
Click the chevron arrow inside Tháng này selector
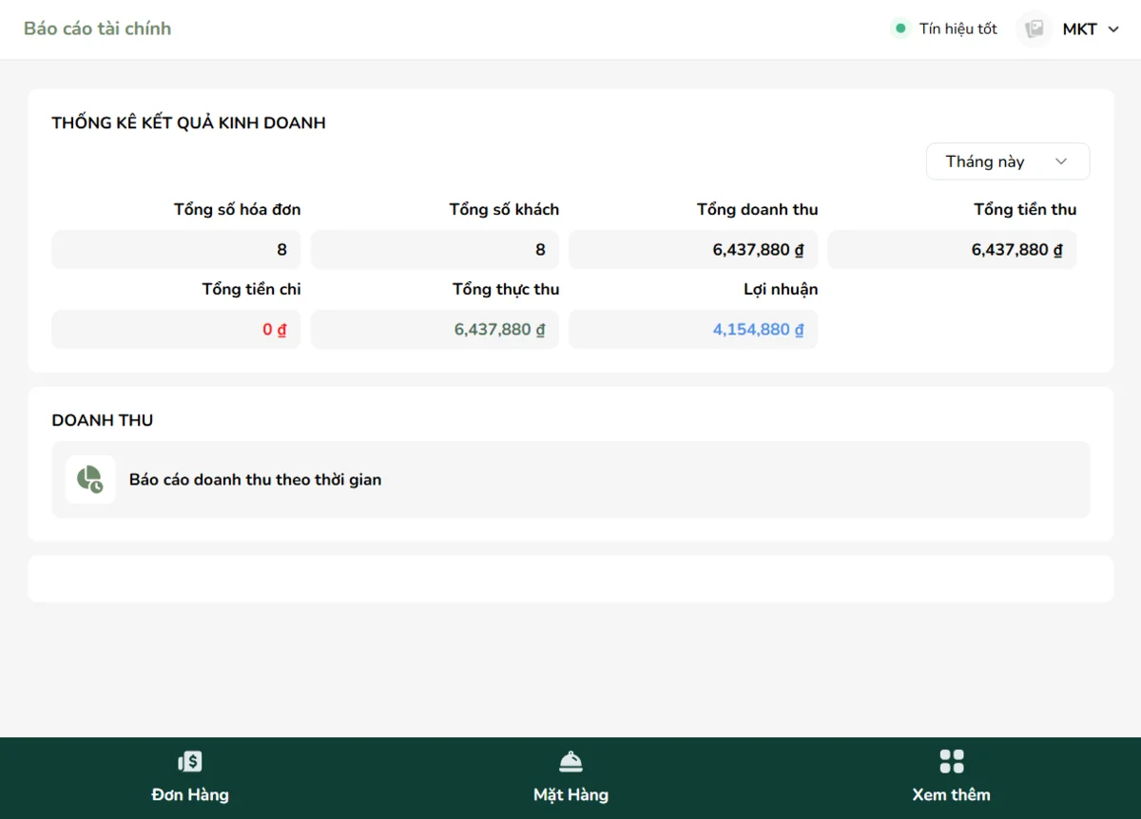pyautogui.click(x=1061, y=162)
